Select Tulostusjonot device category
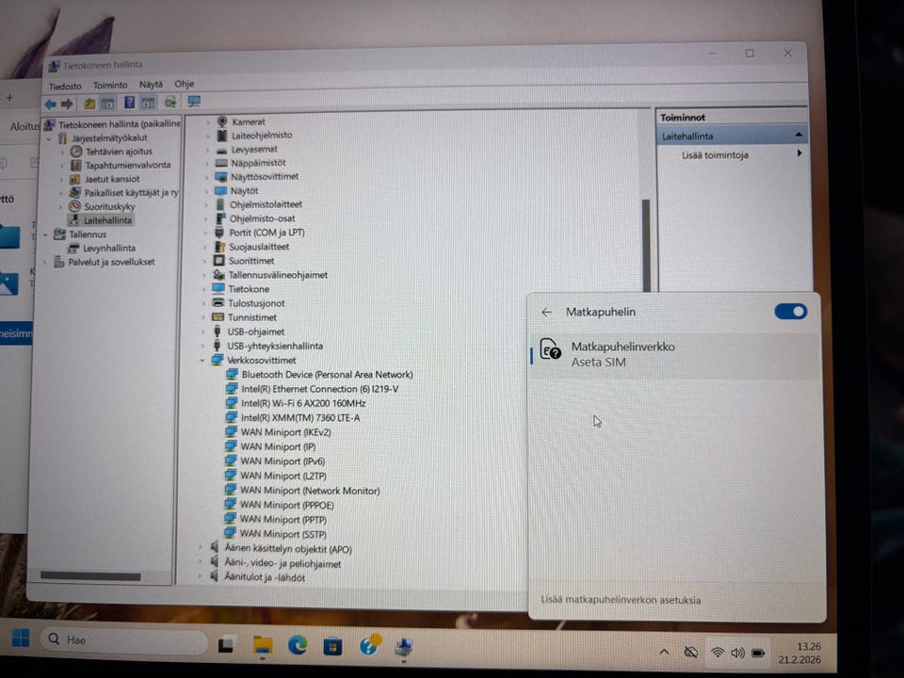 click(256, 303)
